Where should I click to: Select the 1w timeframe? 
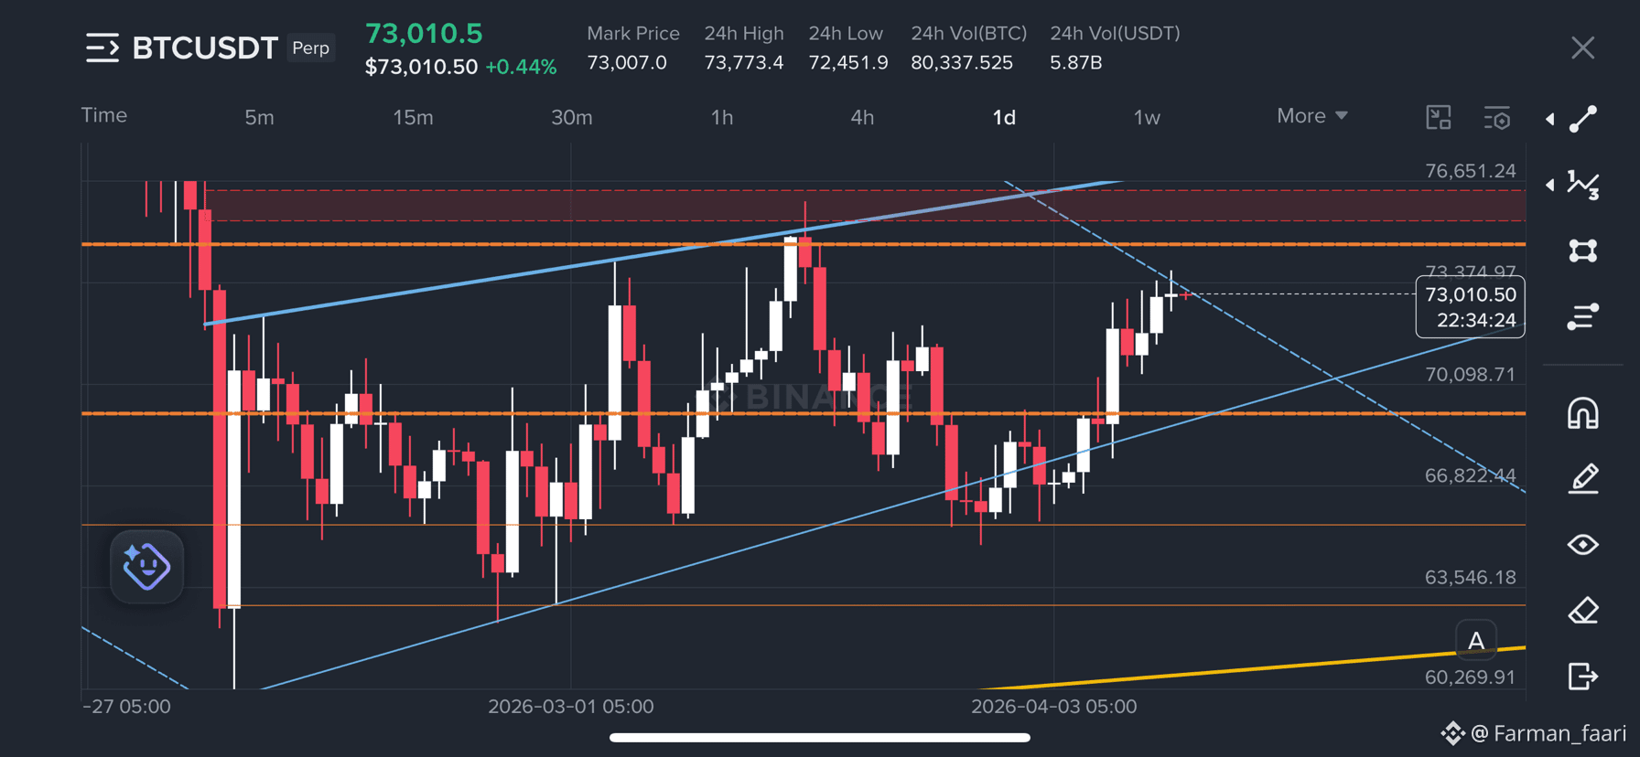[x=1147, y=118]
